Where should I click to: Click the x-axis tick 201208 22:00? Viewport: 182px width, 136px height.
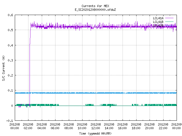coord(163,126)
